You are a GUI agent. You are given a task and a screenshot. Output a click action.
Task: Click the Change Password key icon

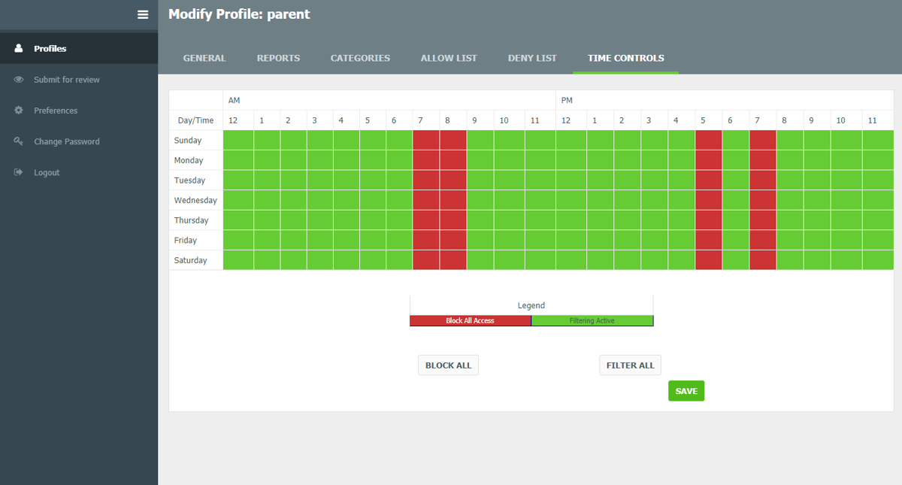17,141
